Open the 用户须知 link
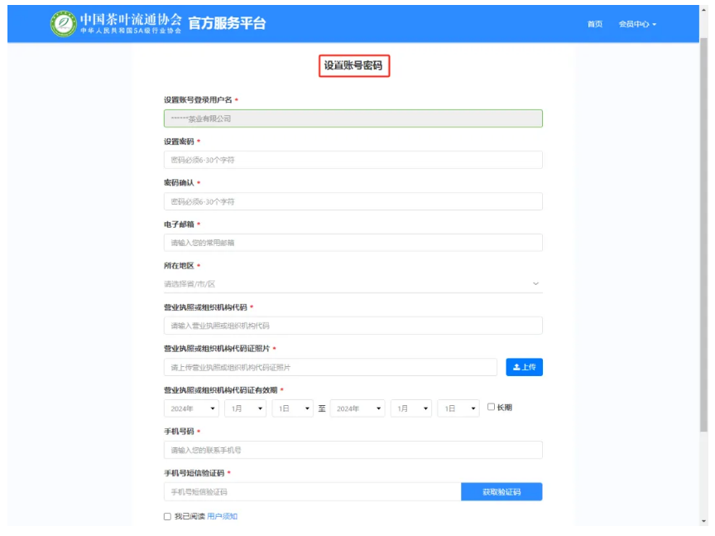 (x=222, y=516)
